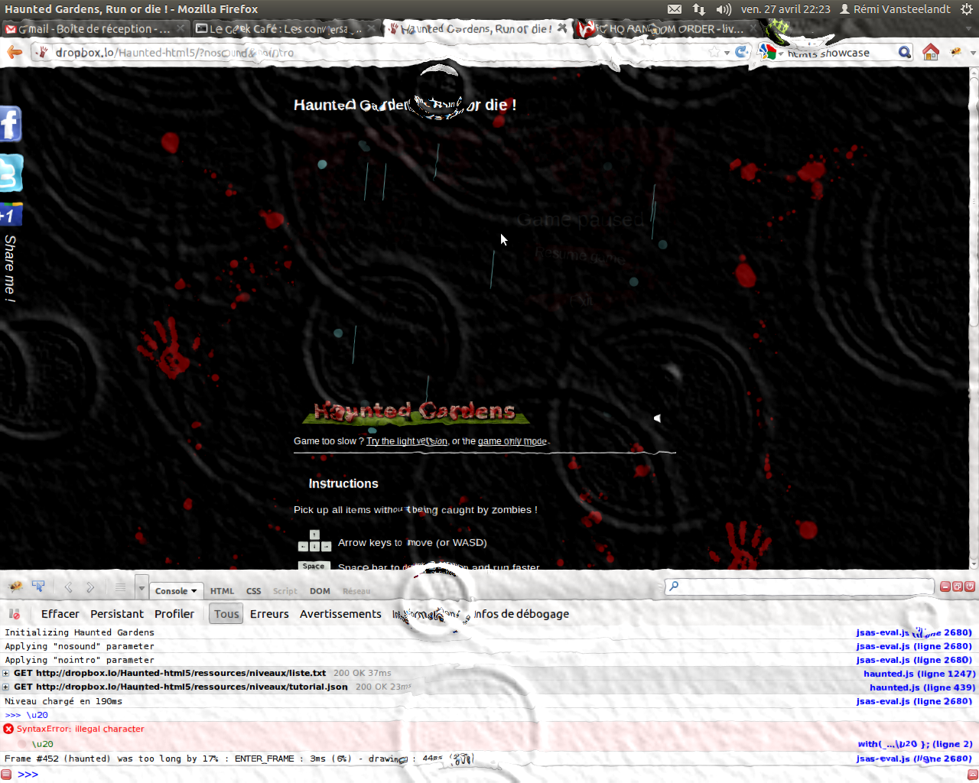Click the Twitter share icon
This screenshot has width=979, height=783.
11,173
